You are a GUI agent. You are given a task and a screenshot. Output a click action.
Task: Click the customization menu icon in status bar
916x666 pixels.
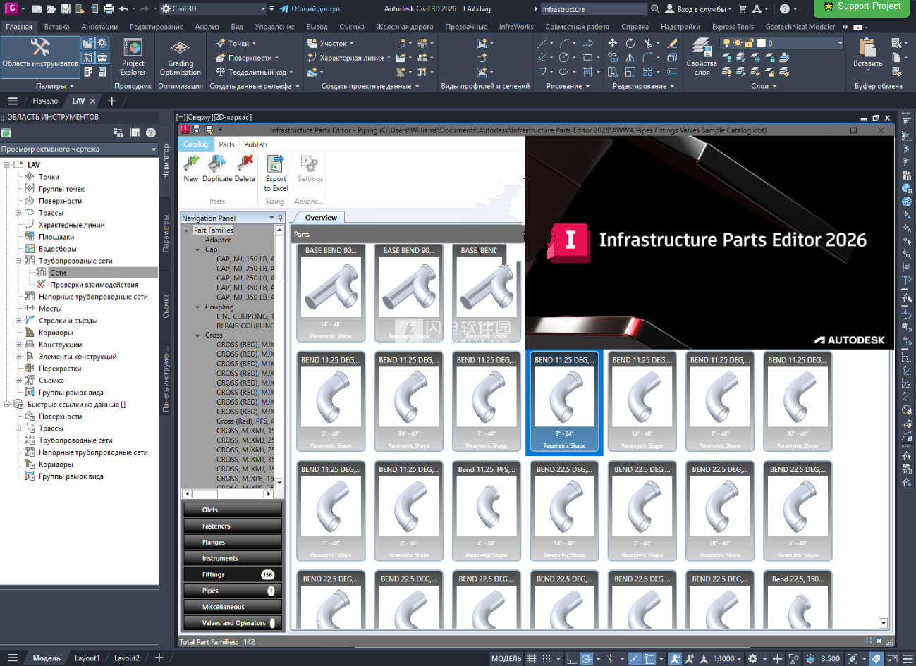[x=906, y=658]
